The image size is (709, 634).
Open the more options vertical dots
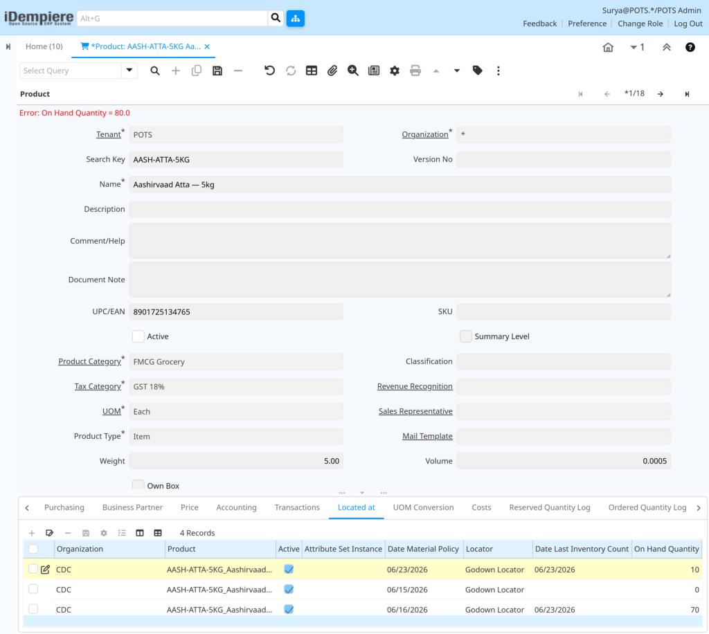coord(499,71)
